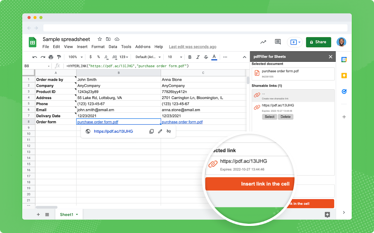
Task: Open the Edit menu
Action: click(56, 47)
